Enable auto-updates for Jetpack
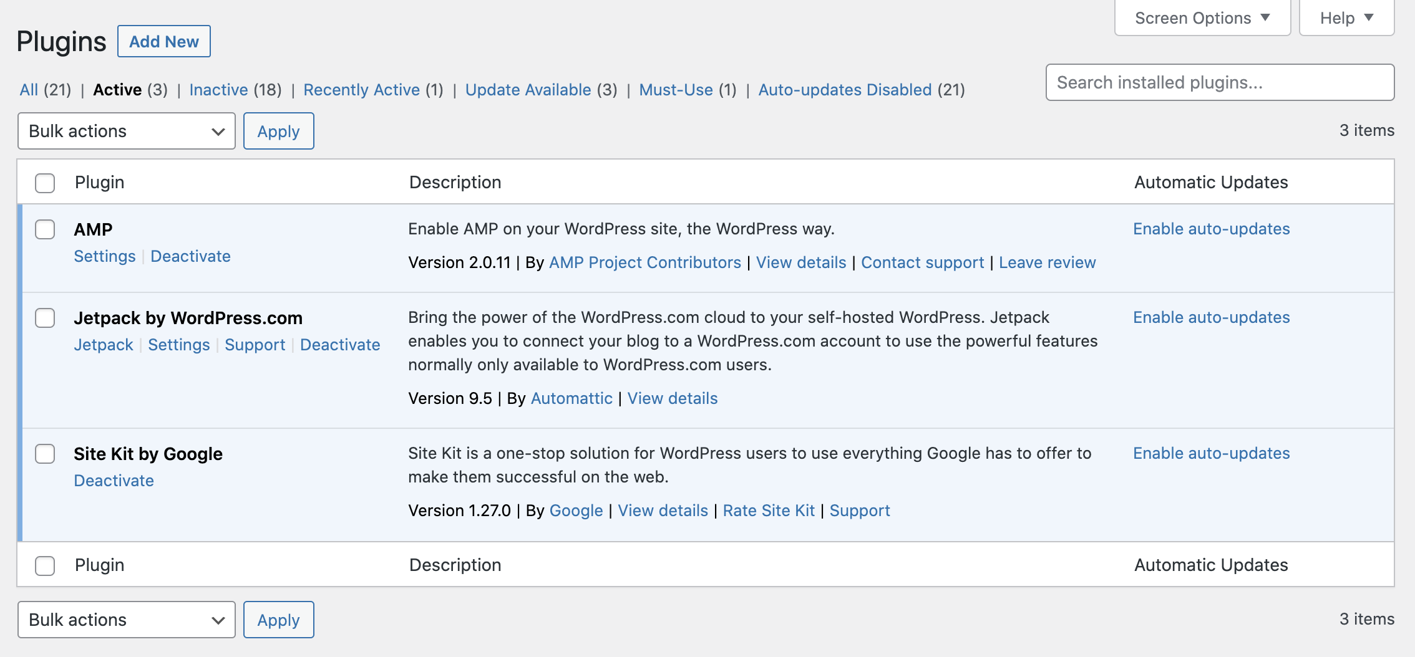The image size is (1415, 657). tap(1211, 317)
